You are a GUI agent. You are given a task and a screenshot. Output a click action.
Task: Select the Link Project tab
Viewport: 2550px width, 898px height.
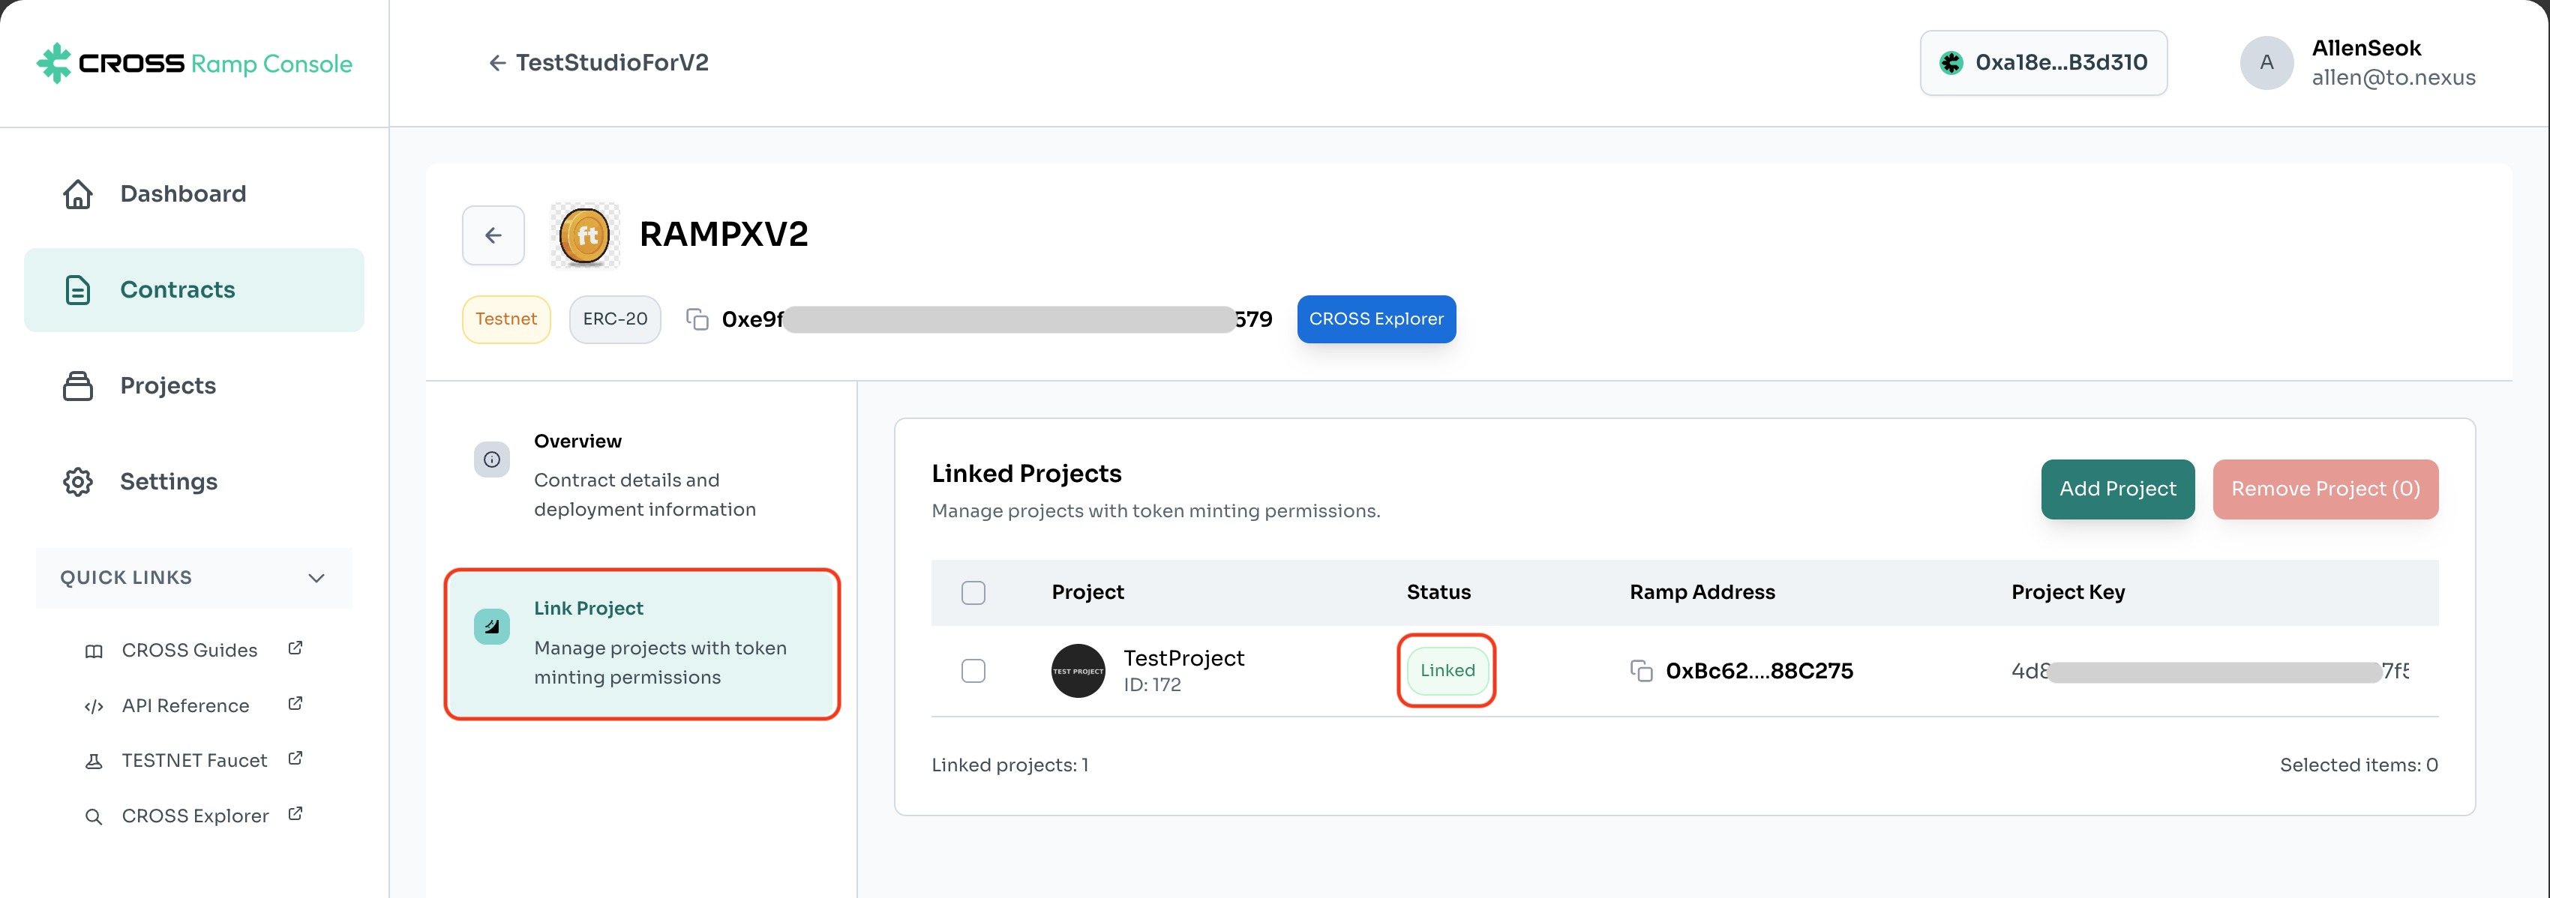click(x=641, y=643)
